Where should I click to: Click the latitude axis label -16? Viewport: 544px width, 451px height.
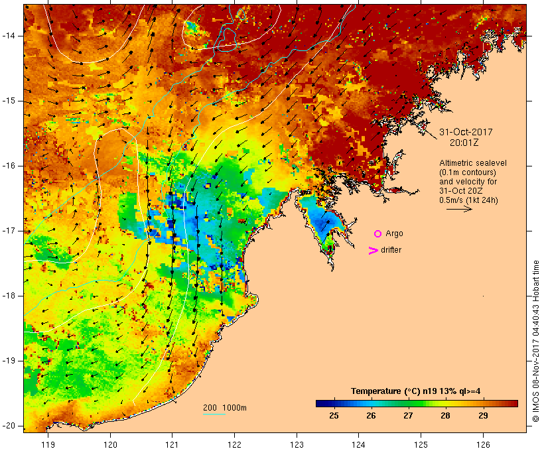pyautogui.click(x=9, y=166)
